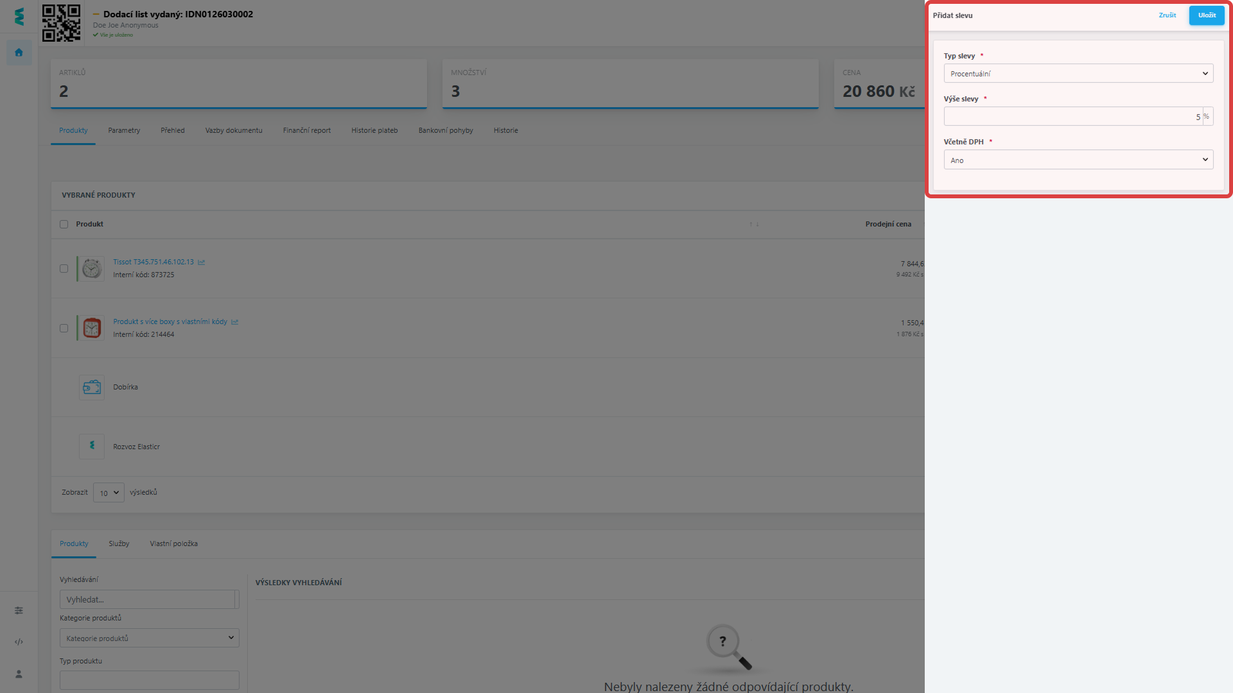Open the results per page dropdown
This screenshot has width=1233, height=693.
[x=109, y=493]
